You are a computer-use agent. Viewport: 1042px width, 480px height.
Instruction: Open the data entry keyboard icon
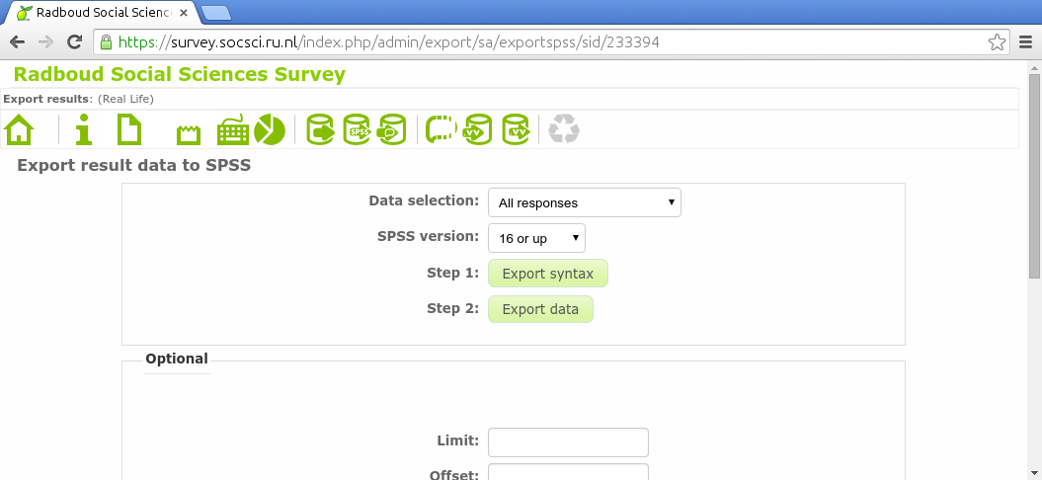pos(234,129)
